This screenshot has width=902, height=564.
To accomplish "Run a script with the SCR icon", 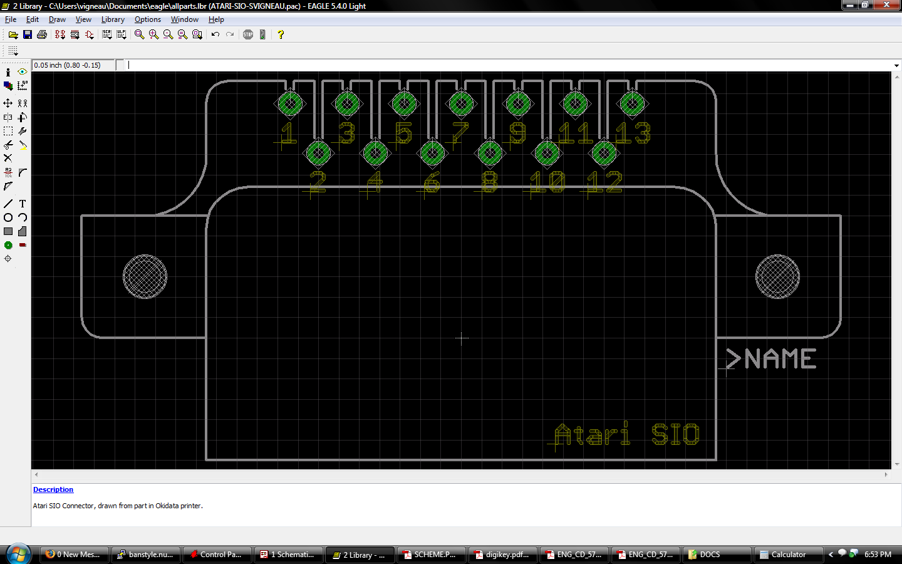I will point(107,34).
